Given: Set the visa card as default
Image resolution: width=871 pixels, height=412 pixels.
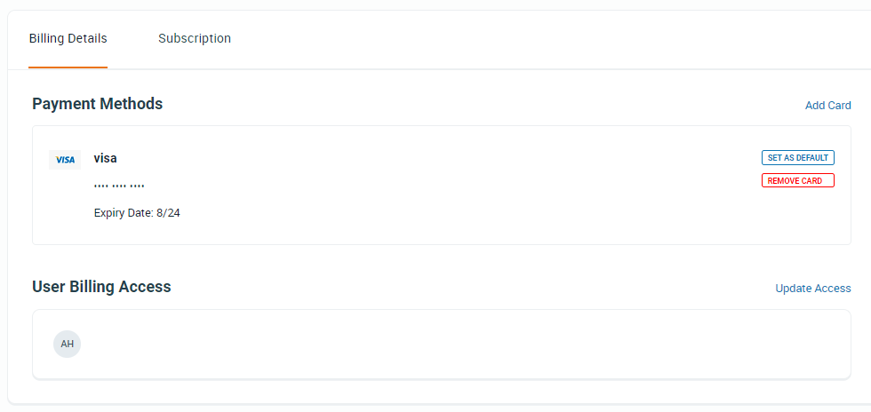Looking at the screenshot, I should (798, 158).
